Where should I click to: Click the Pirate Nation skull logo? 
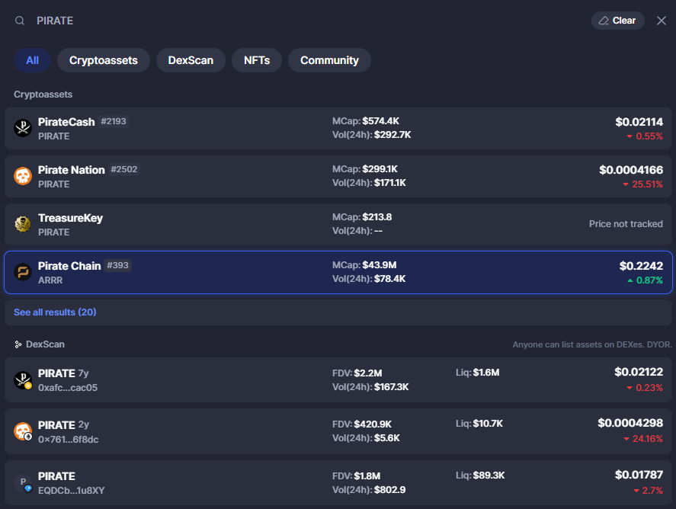tap(23, 176)
